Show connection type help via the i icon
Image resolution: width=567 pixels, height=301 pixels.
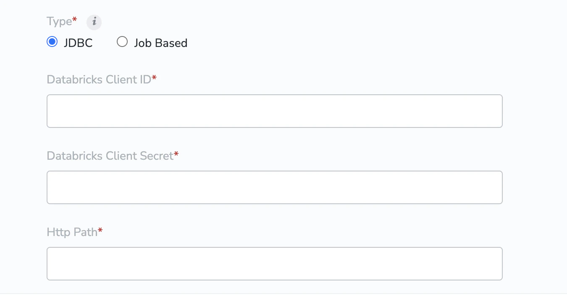coord(94,22)
